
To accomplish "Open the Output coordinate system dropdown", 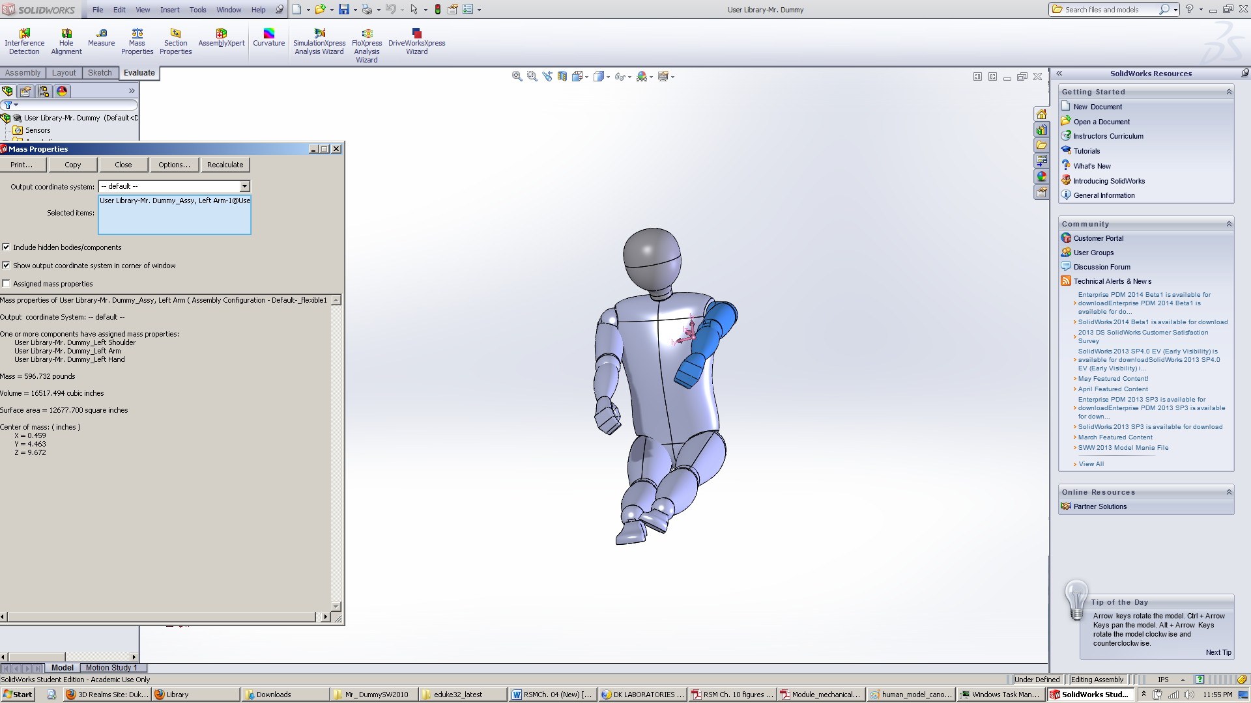I will (244, 187).
